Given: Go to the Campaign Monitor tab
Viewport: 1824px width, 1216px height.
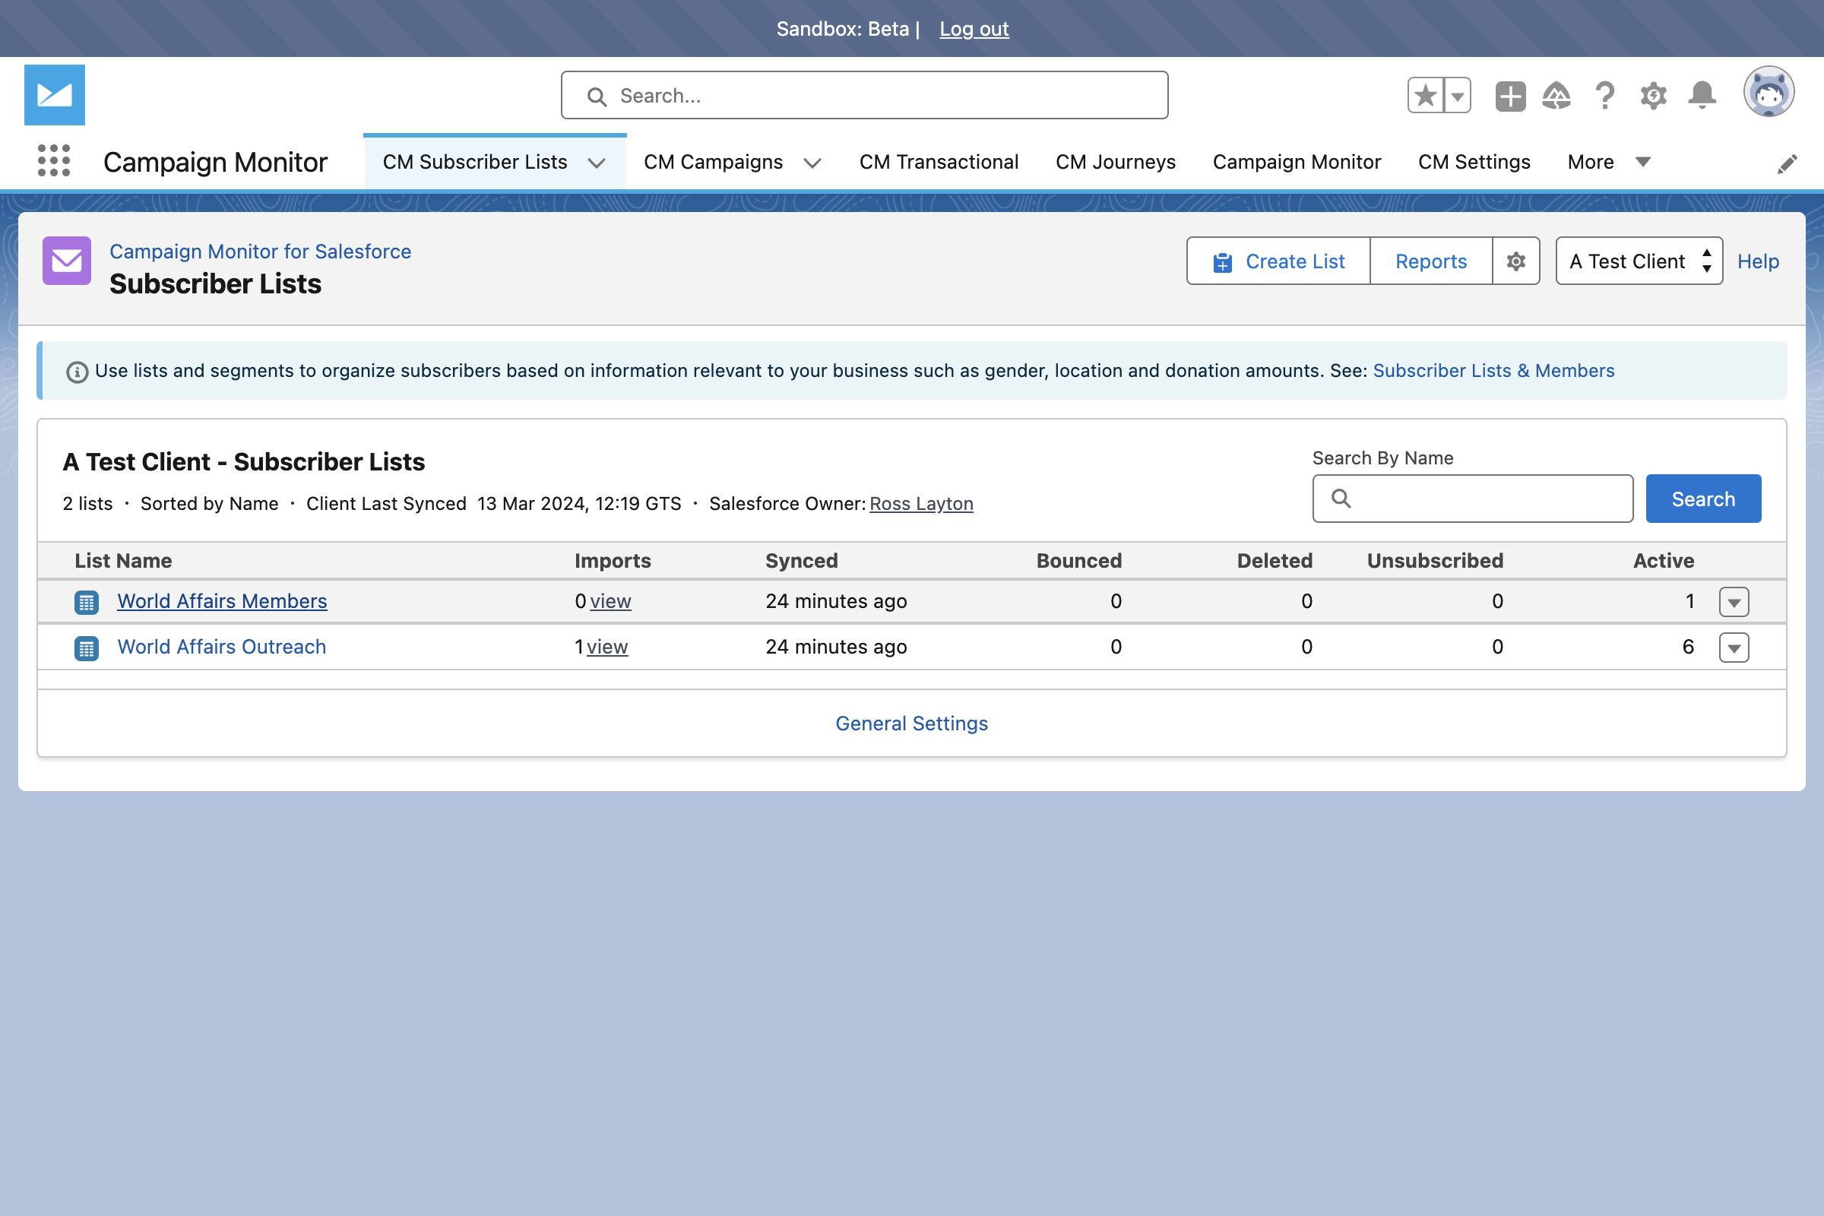Looking at the screenshot, I should 1297,162.
